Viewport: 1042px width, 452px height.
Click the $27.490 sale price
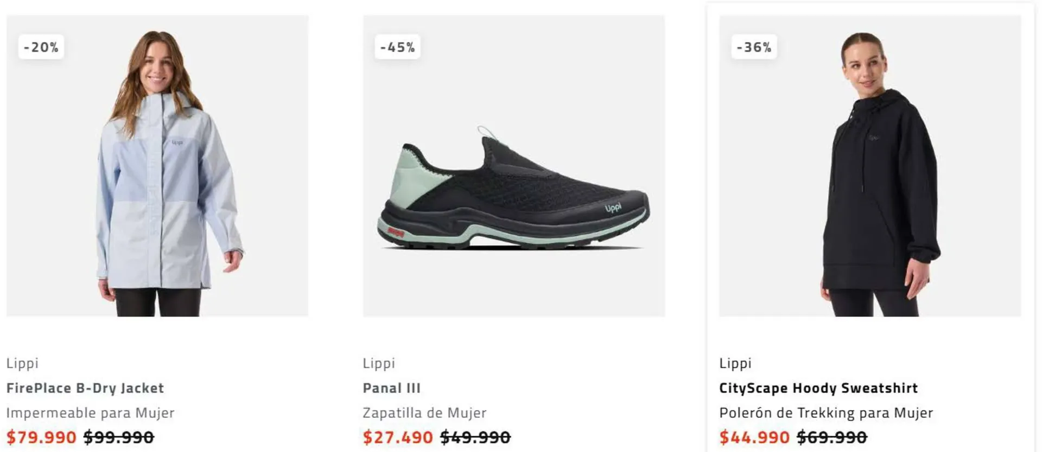(398, 437)
